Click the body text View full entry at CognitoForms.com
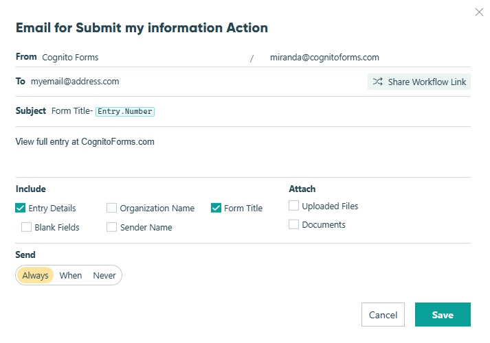This screenshot has width=490, height=343. [x=85, y=142]
